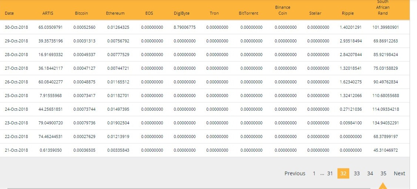
Task: Sort by DigiByte column header
Action: pyautogui.click(x=182, y=13)
